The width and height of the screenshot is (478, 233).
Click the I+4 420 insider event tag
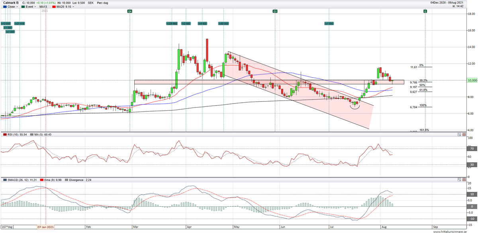[202, 23]
